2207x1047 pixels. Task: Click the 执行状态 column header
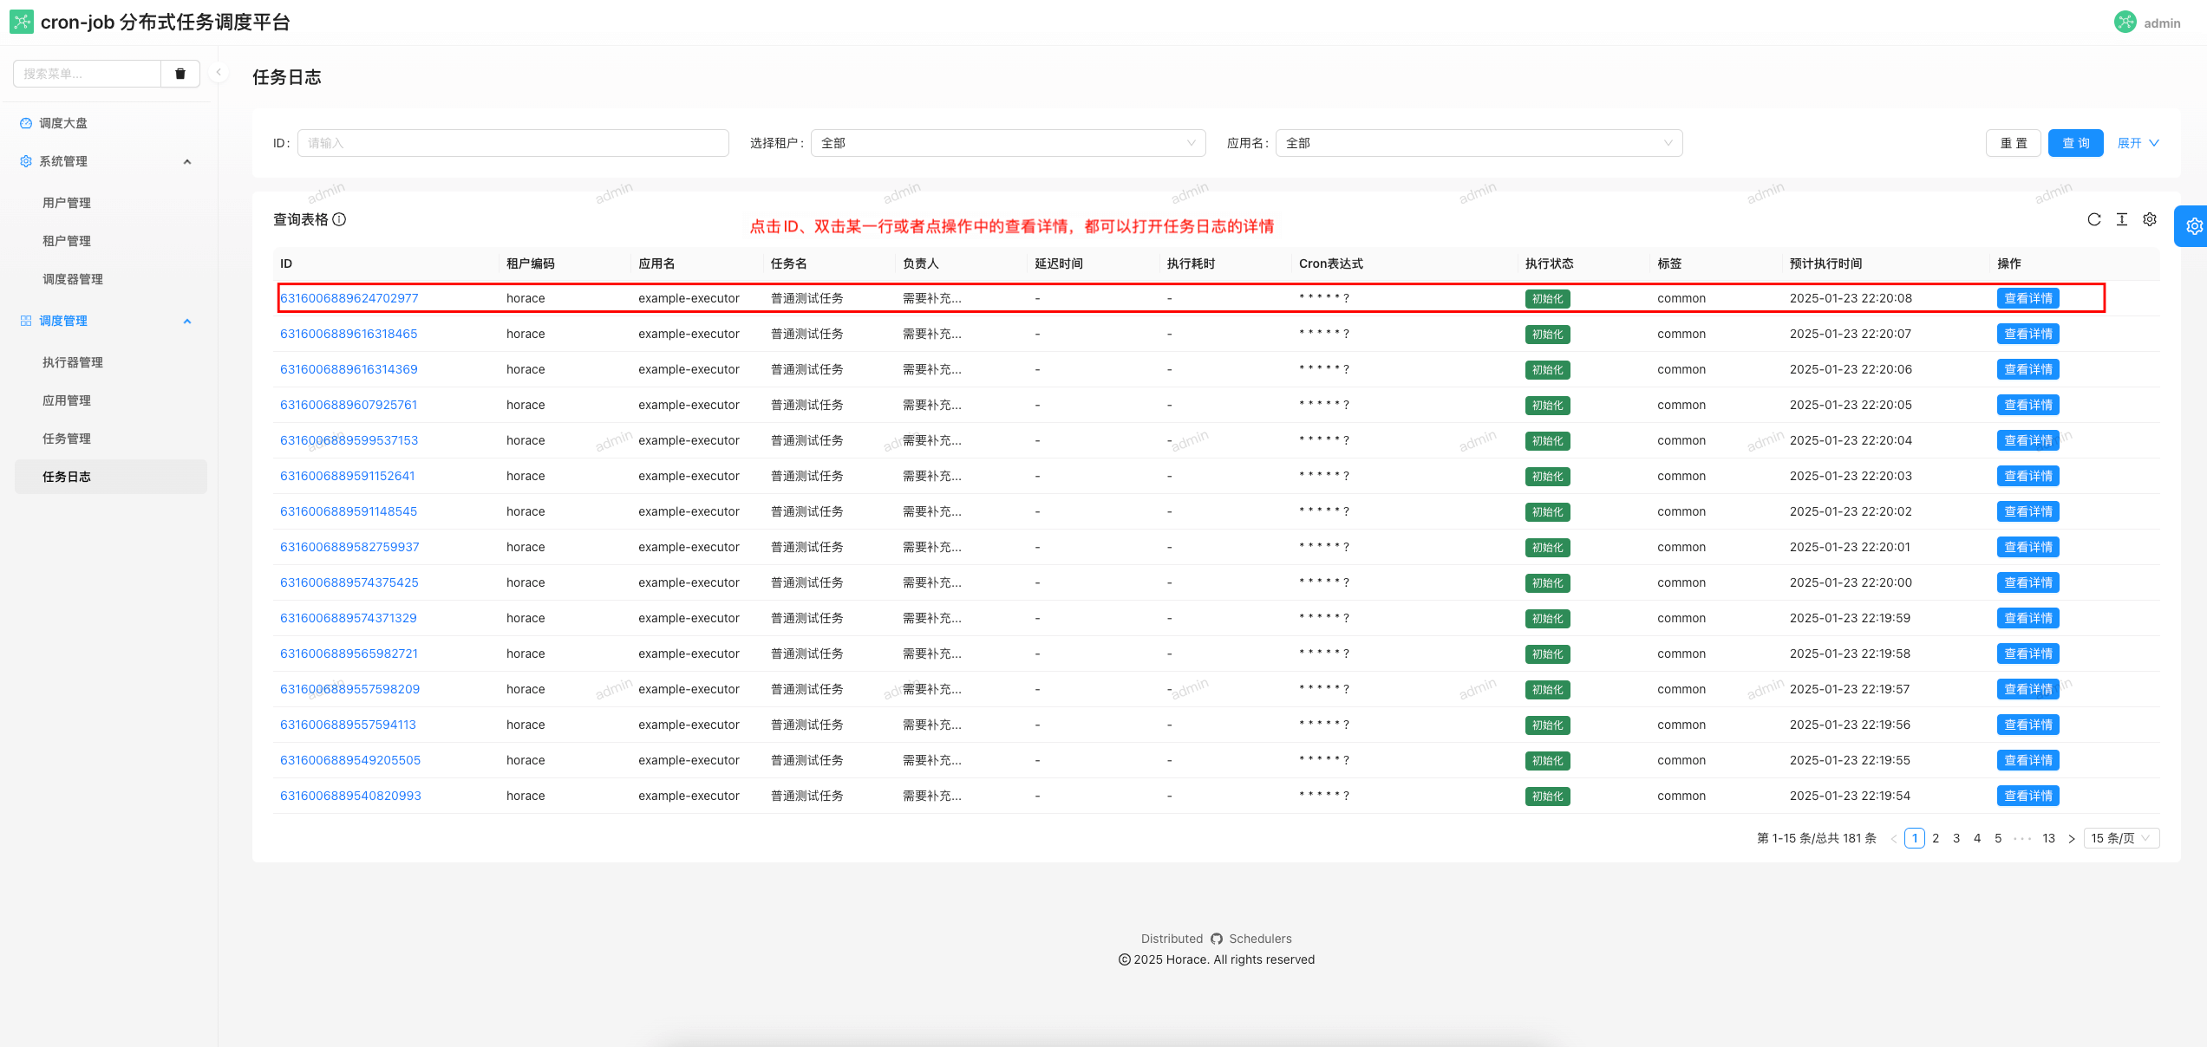[1549, 263]
